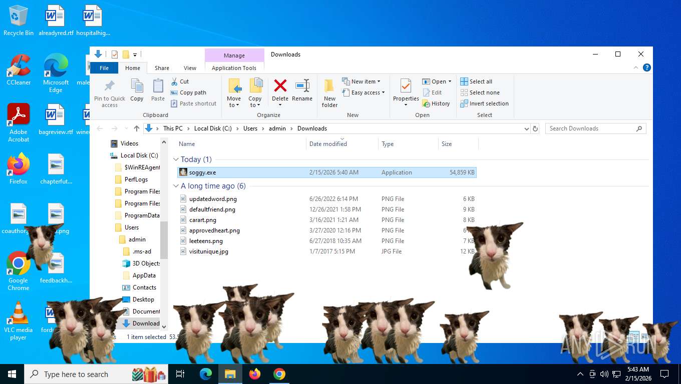Open Quick Access Toolbar customize arrow
This screenshot has height=384, width=681.
[135, 54]
